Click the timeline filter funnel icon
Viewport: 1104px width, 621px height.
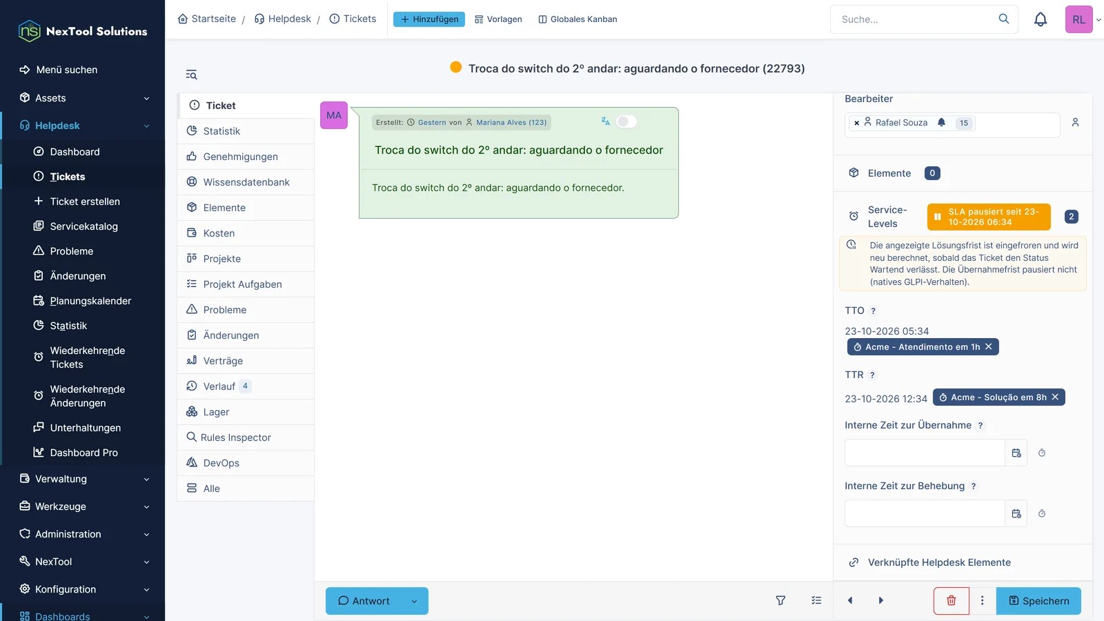[780, 600]
